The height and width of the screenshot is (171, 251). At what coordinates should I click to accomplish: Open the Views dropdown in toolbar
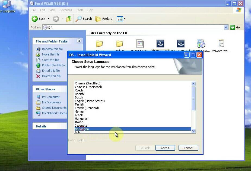121,19
